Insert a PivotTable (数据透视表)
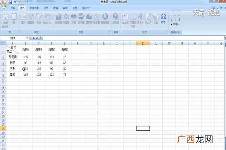Viewport: 226px width, 150px height. [6, 20]
